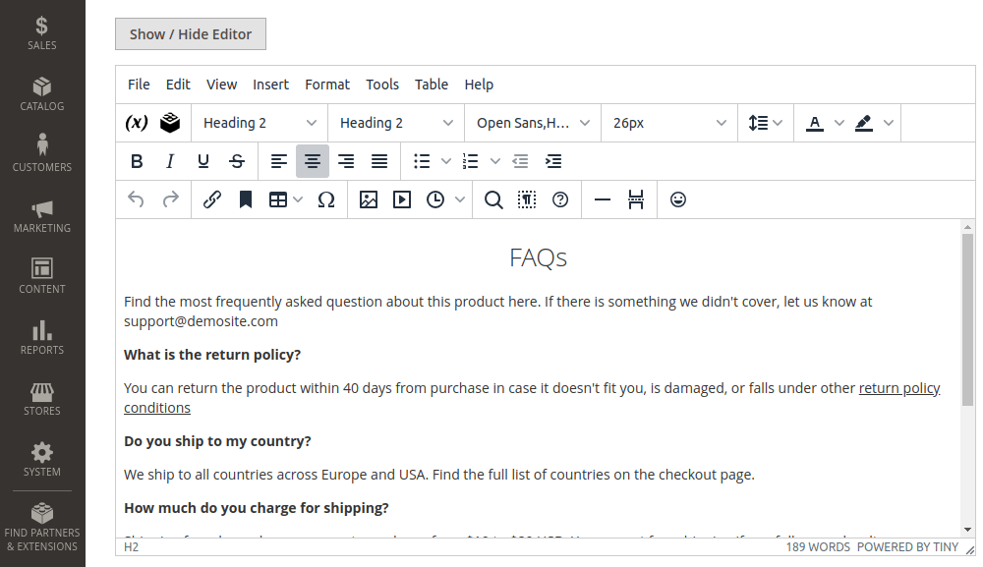Screen dimensions: 983x567
Task: Click the Show / Hide Editor button
Action: (x=191, y=33)
